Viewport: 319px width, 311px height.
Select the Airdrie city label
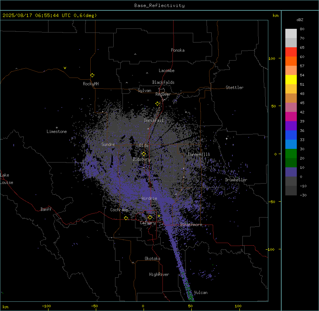click(x=149, y=198)
